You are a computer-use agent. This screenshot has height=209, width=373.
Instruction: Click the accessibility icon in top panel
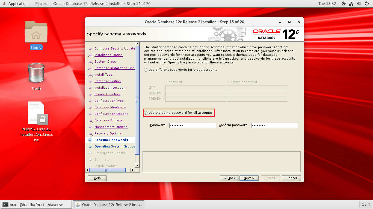pos(344,4)
